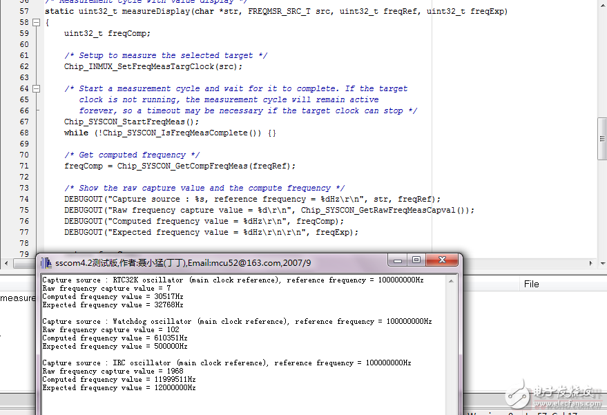Image resolution: width=607 pixels, height=415 pixels.
Task: Collapse the comment block starting at line 64
Action: click(37, 88)
